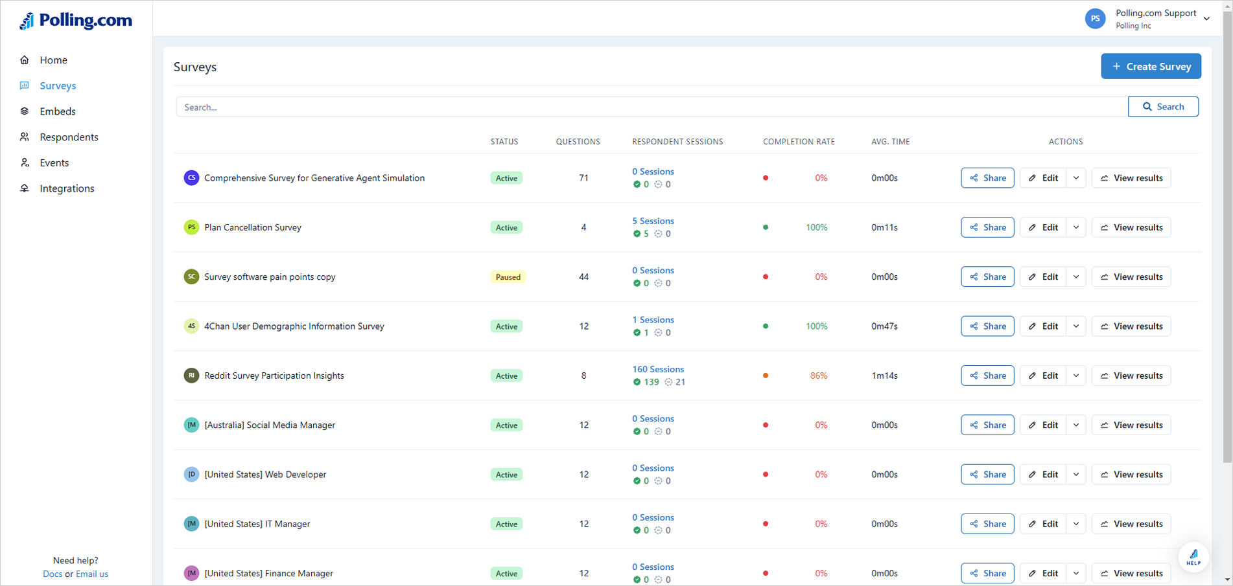Screen dimensions: 1233x586
Task: Click PS avatar of Plan Cancellation Survey
Action: point(191,227)
